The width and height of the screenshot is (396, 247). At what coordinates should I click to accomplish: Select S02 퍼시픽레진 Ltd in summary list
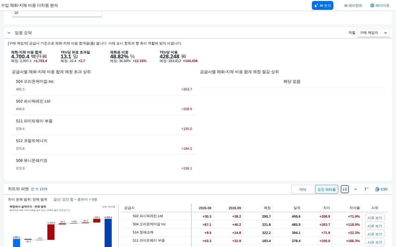pos(104,105)
